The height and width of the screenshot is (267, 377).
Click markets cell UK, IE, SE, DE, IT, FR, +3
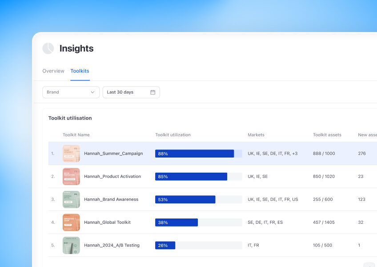(x=273, y=154)
